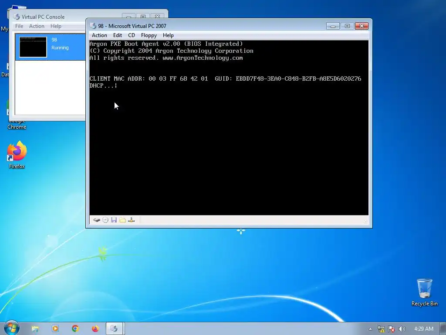The width and height of the screenshot is (446, 335).
Task: Open the Action Center flag icon
Action: 392,329
